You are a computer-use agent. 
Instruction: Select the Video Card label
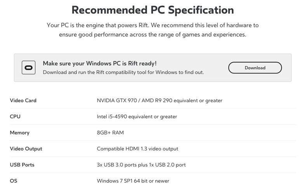23,100
